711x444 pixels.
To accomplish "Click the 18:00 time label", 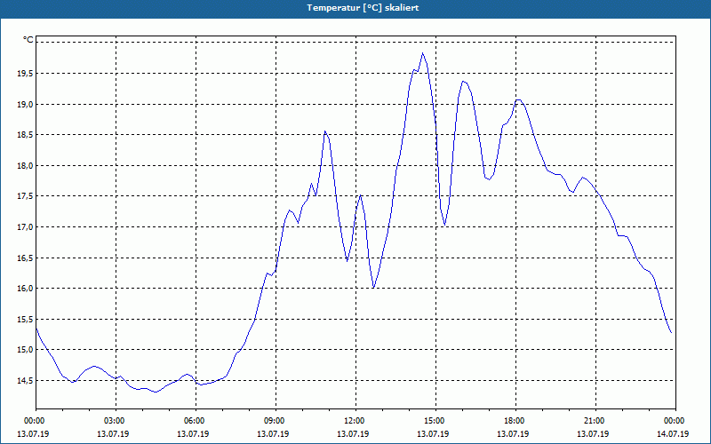I will click(x=515, y=421).
